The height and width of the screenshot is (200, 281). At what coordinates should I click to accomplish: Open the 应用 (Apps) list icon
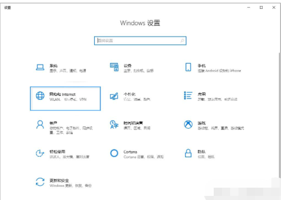pos(188,95)
